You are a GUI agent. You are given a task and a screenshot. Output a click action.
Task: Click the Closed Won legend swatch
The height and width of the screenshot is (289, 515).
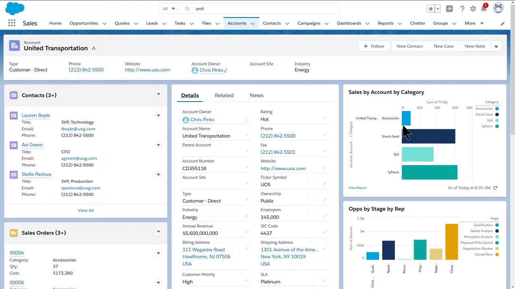tap(497, 254)
